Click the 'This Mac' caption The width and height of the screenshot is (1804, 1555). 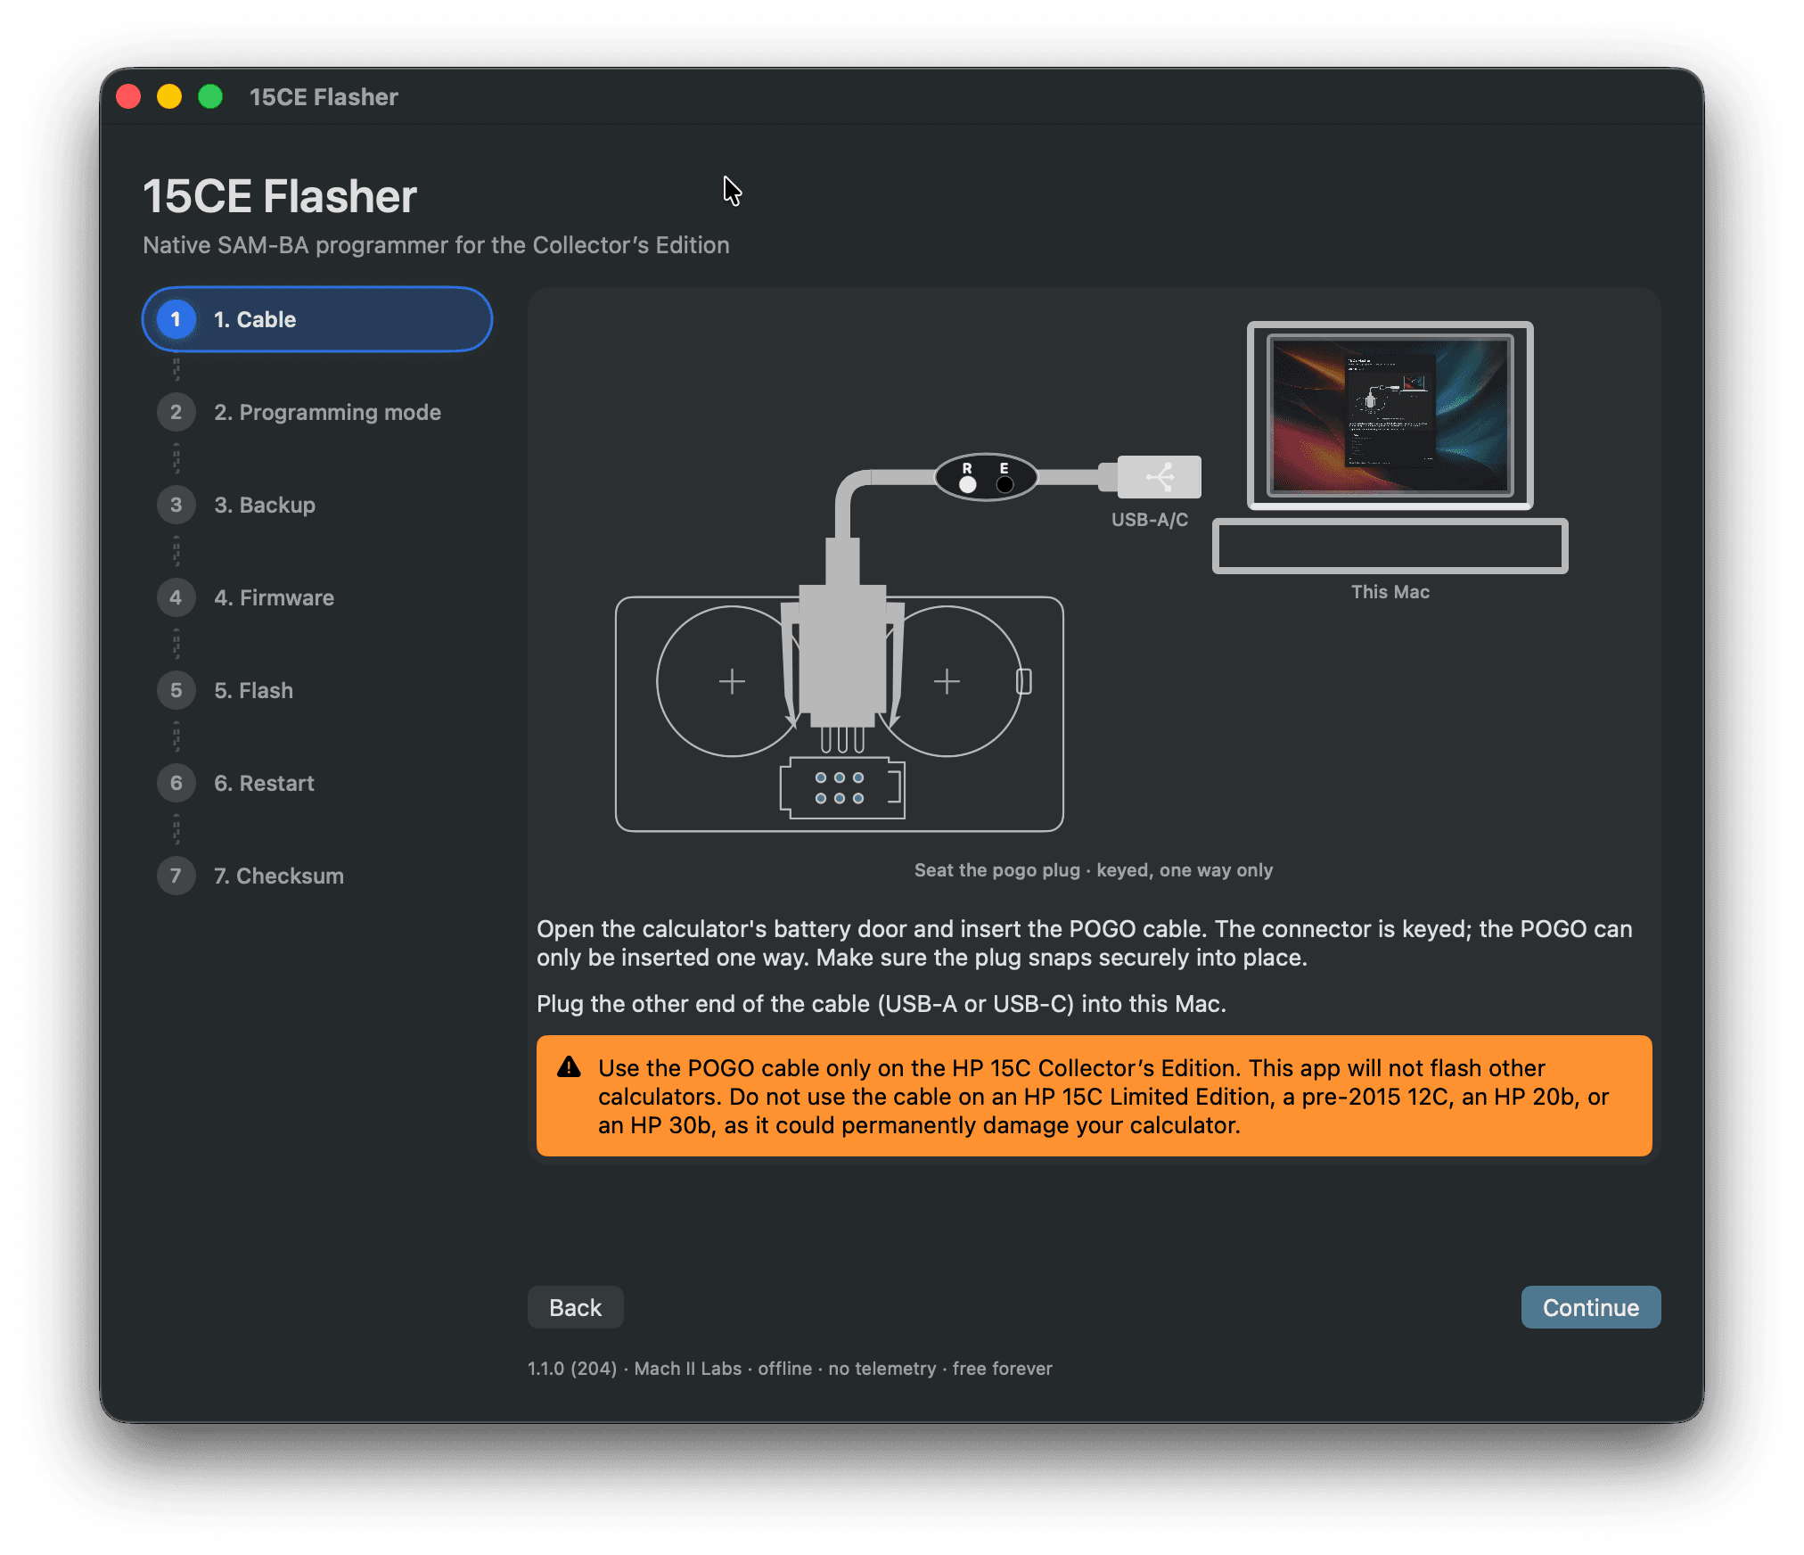coord(1390,592)
